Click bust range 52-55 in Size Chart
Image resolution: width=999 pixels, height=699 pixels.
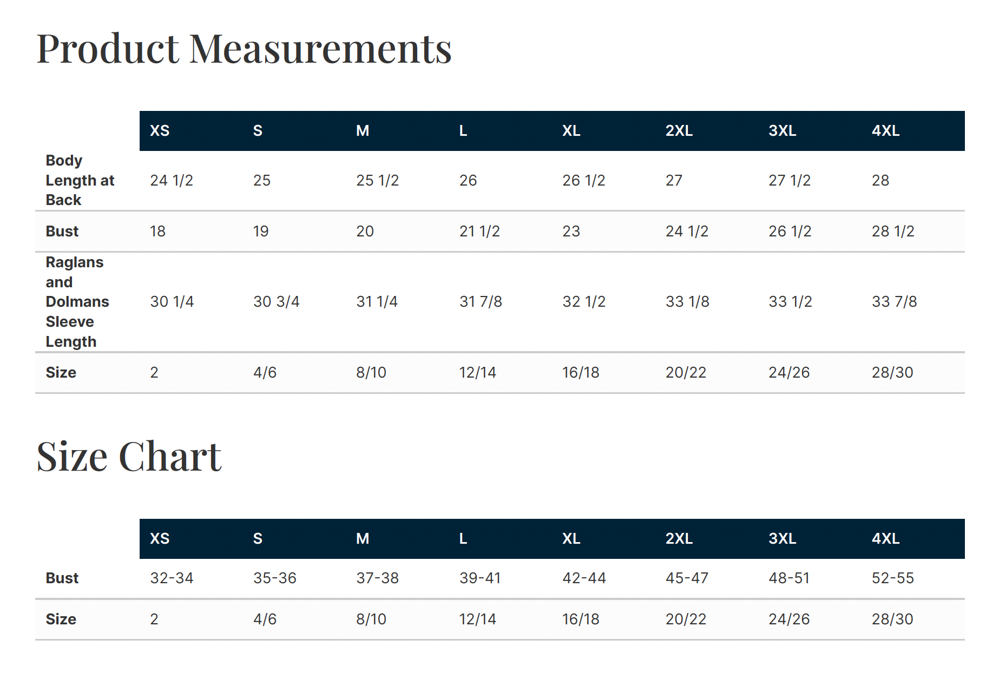point(892,578)
